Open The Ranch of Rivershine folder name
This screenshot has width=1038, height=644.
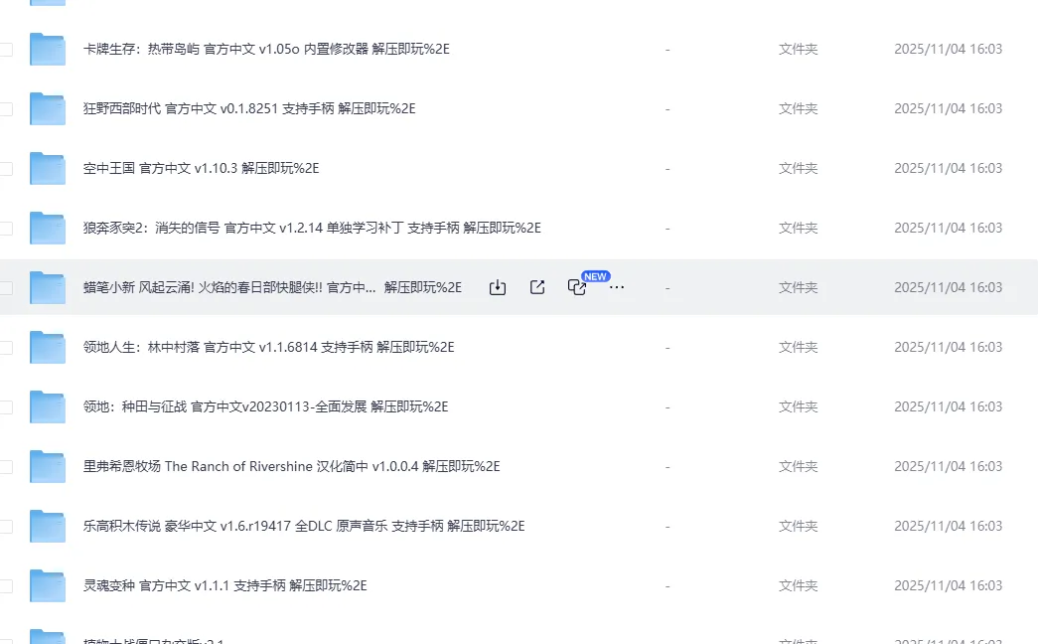point(291,466)
